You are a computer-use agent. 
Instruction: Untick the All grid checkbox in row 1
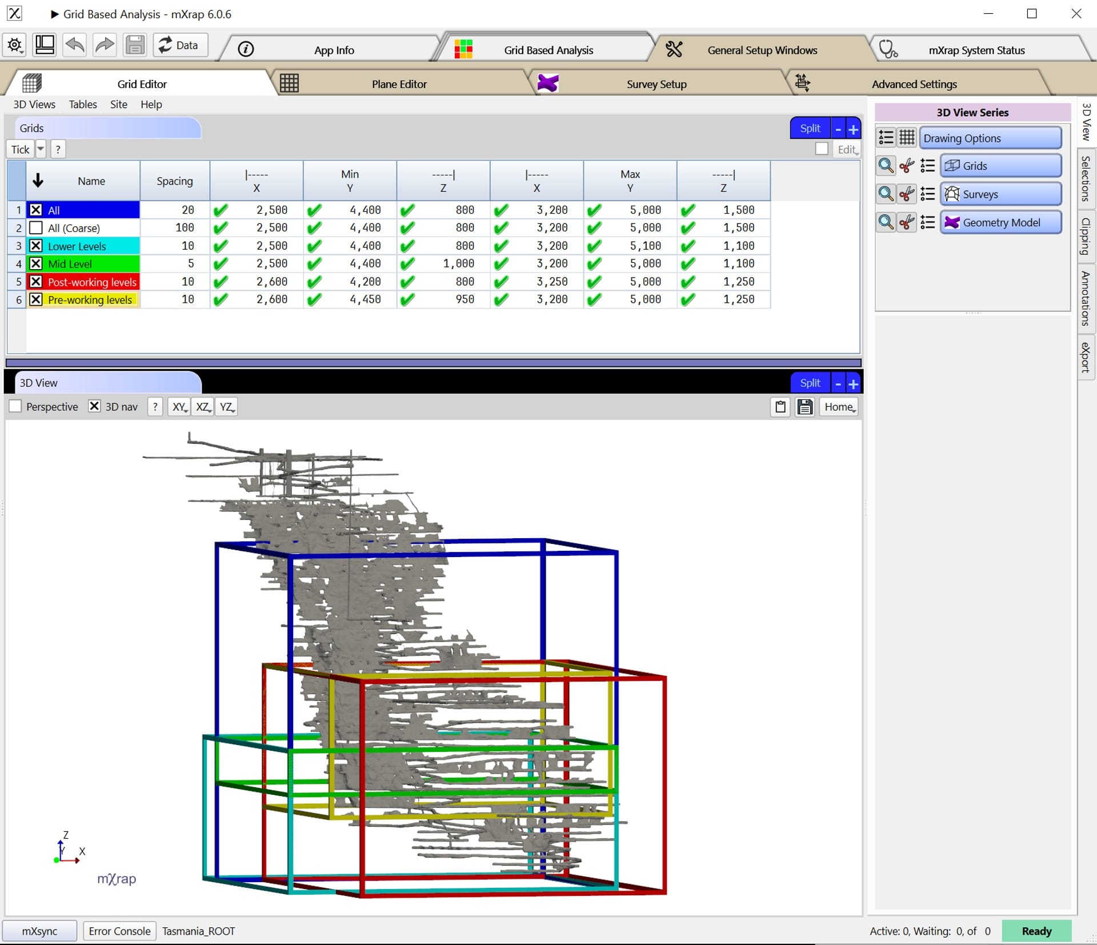tap(35, 210)
